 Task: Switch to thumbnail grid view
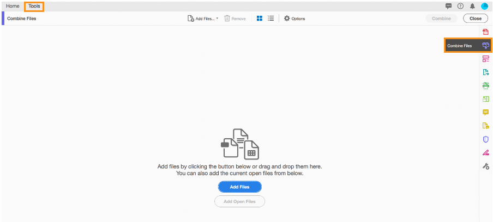(260, 18)
